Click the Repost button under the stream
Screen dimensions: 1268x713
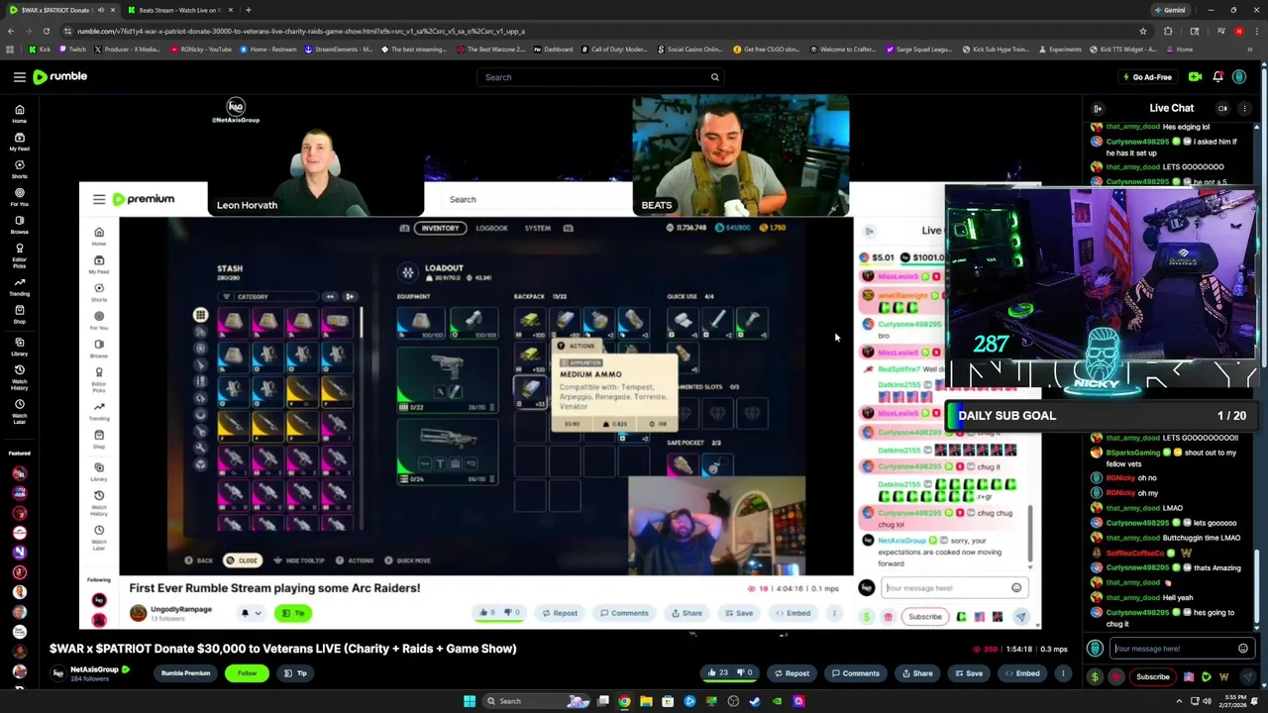pyautogui.click(x=791, y=673)
